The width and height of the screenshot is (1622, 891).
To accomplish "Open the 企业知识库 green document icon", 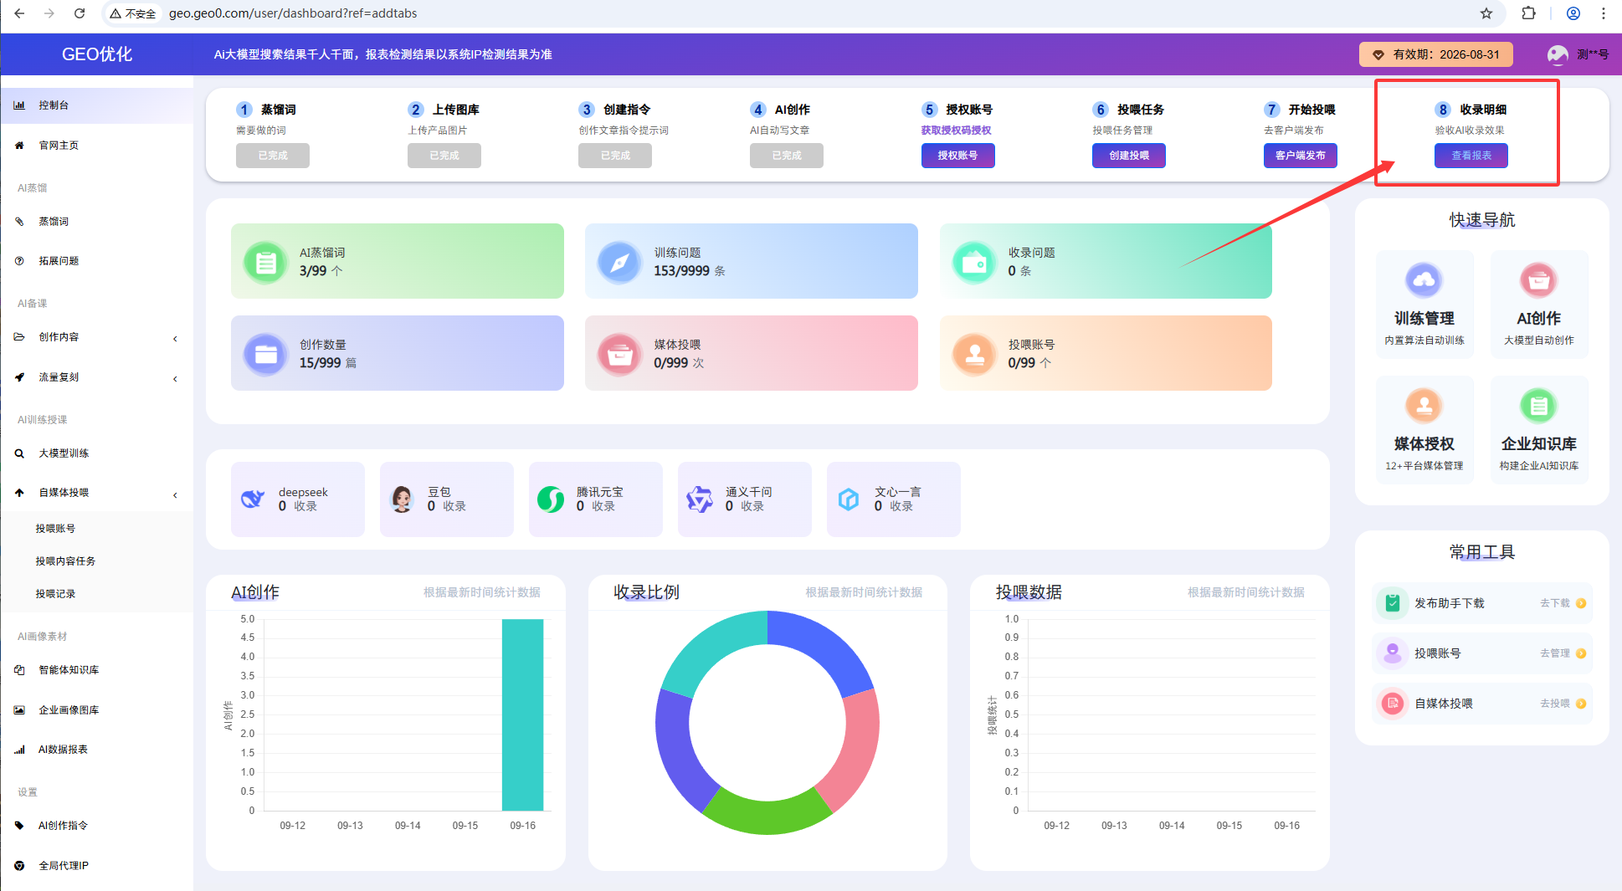I will coord(1538,407).
